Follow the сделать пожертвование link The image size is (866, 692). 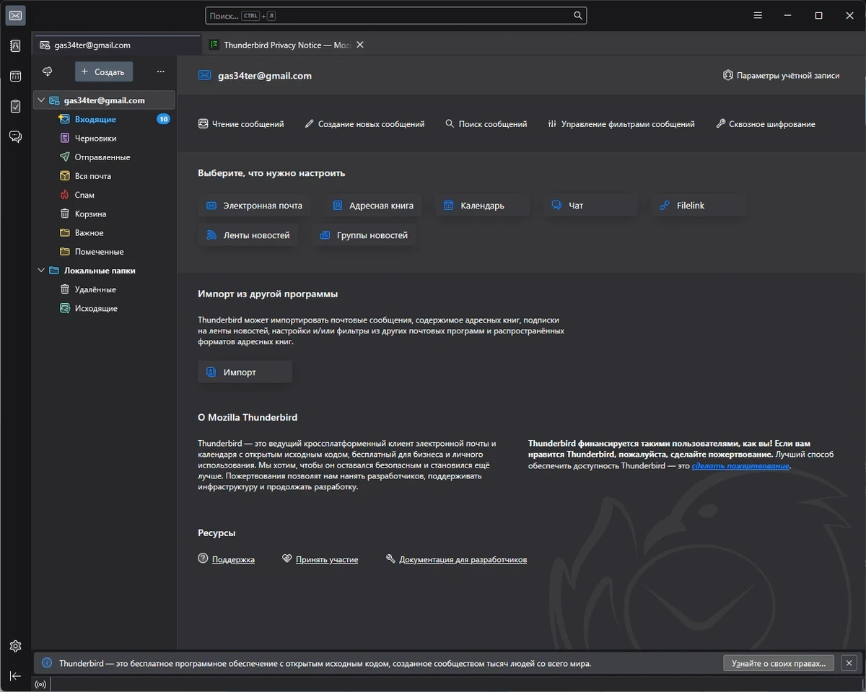click(x=740, y=466)
